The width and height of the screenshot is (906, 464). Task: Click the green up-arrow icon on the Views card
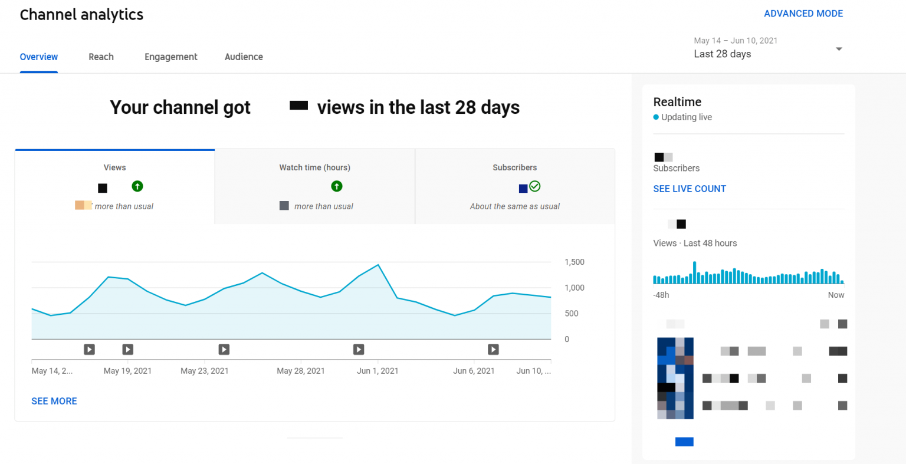137,186
